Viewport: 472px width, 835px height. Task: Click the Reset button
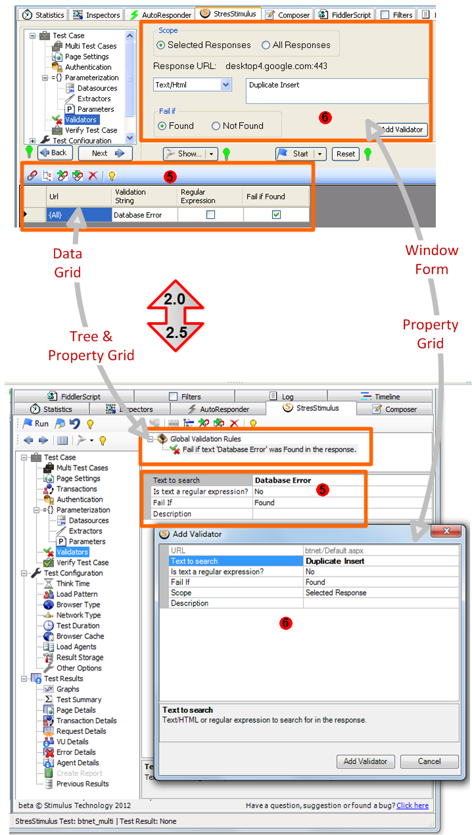346,154
